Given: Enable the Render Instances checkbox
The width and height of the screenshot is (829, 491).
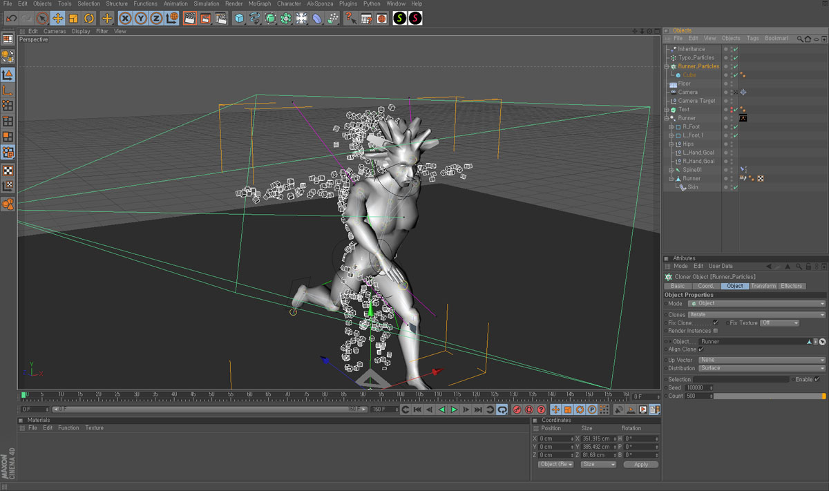Looking at the screenshot, I should 715,331.
